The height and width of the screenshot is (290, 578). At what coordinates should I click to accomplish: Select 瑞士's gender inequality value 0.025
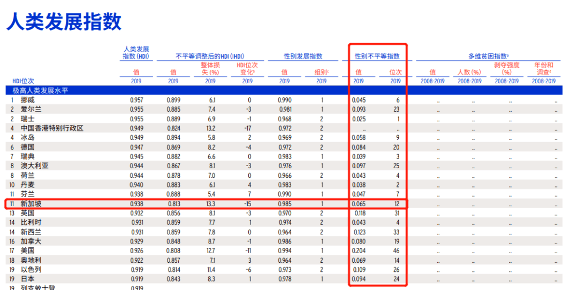360,119
